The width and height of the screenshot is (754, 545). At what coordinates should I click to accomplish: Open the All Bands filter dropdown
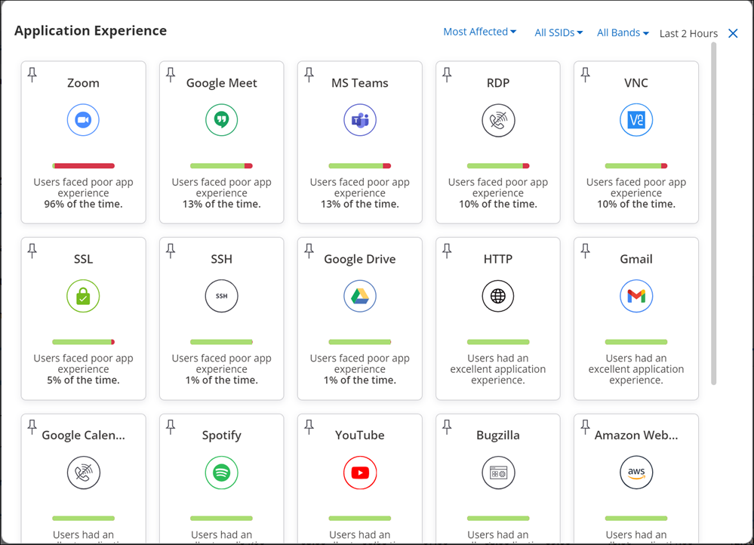tap(623, 32)
